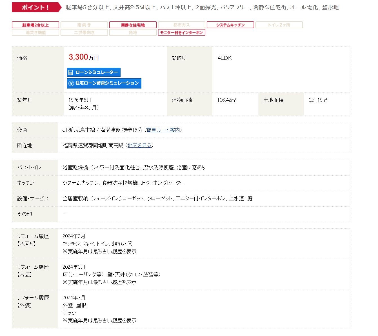Click the greyed 二世帯向き tag
This screenshot has height=336, width=378.
tap(84, 33)
